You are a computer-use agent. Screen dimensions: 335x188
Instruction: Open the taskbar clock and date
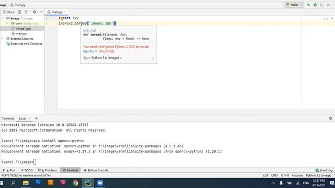319,183
